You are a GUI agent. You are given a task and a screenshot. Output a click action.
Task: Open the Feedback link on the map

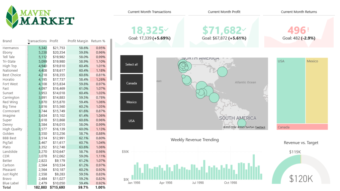[260, 127]
